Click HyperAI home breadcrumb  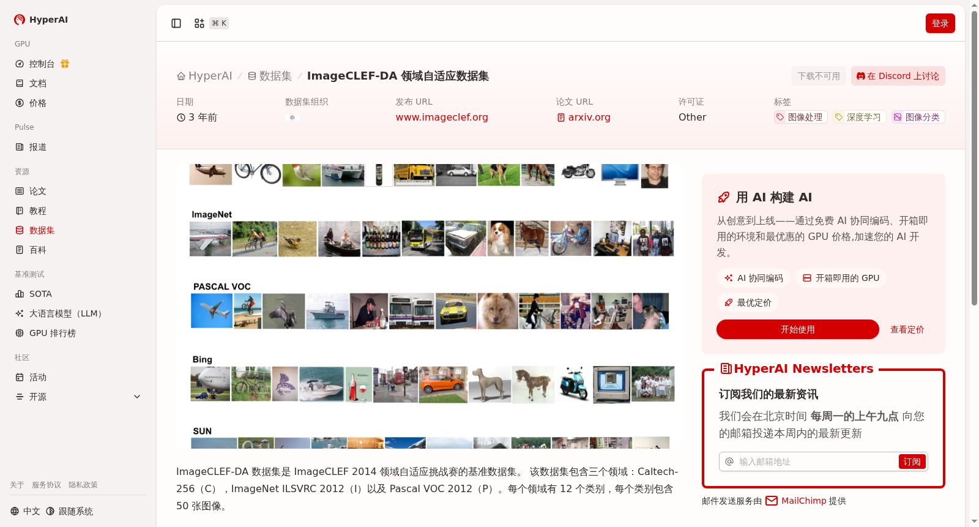(204, 76)
